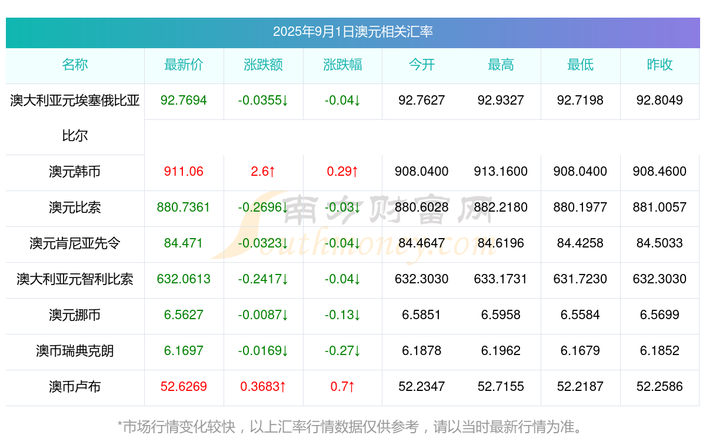Click the row name '澳币卢布'
The width and height of the screenshot is (706, 445).
coord(75,387)
